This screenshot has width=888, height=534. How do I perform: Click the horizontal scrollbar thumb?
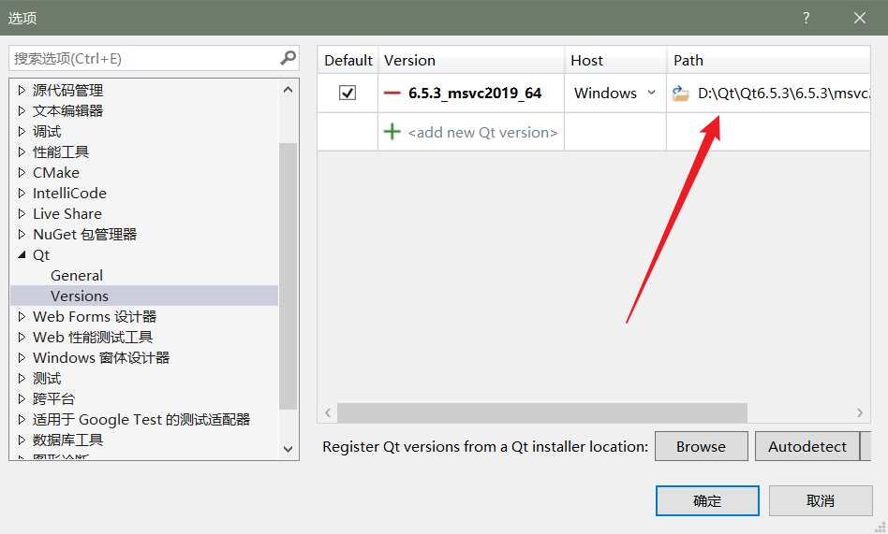[x=542, y=413]
